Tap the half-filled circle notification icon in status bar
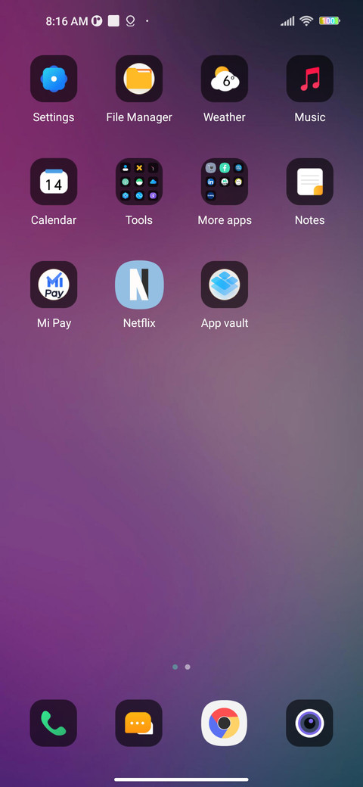The width and height of the screenshot is (363, 787). [97, 20]
